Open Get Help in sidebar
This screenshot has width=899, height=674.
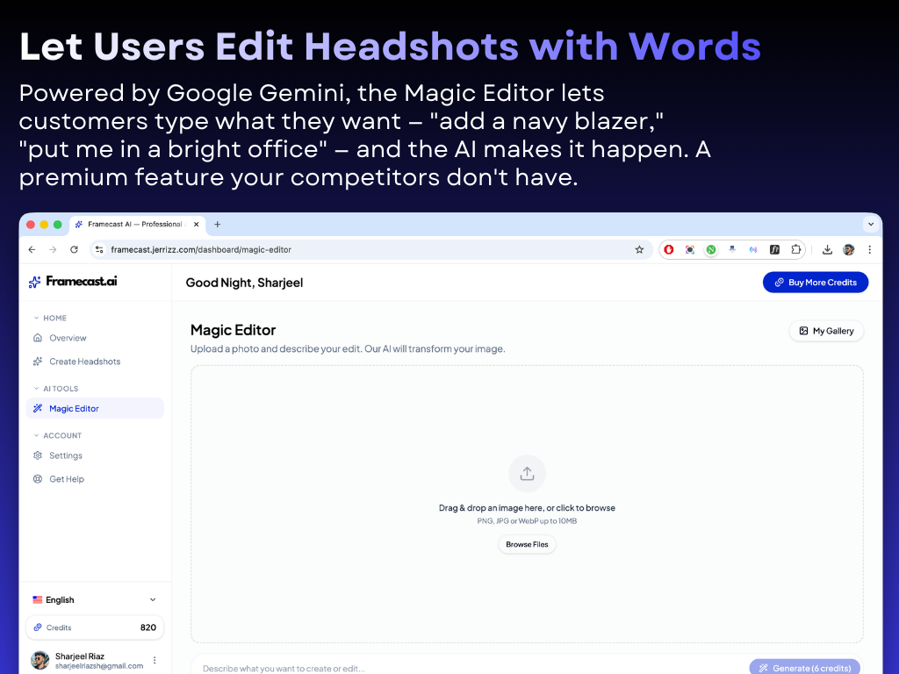click(x=95, y=478)
